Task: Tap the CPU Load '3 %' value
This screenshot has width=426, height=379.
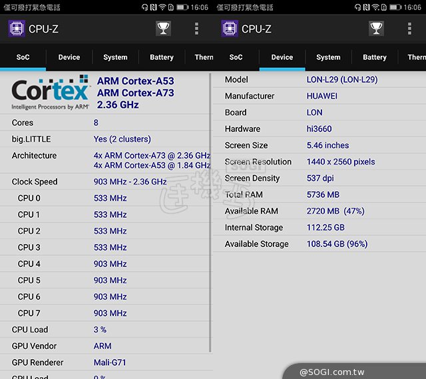Action: tap(100, 330)
